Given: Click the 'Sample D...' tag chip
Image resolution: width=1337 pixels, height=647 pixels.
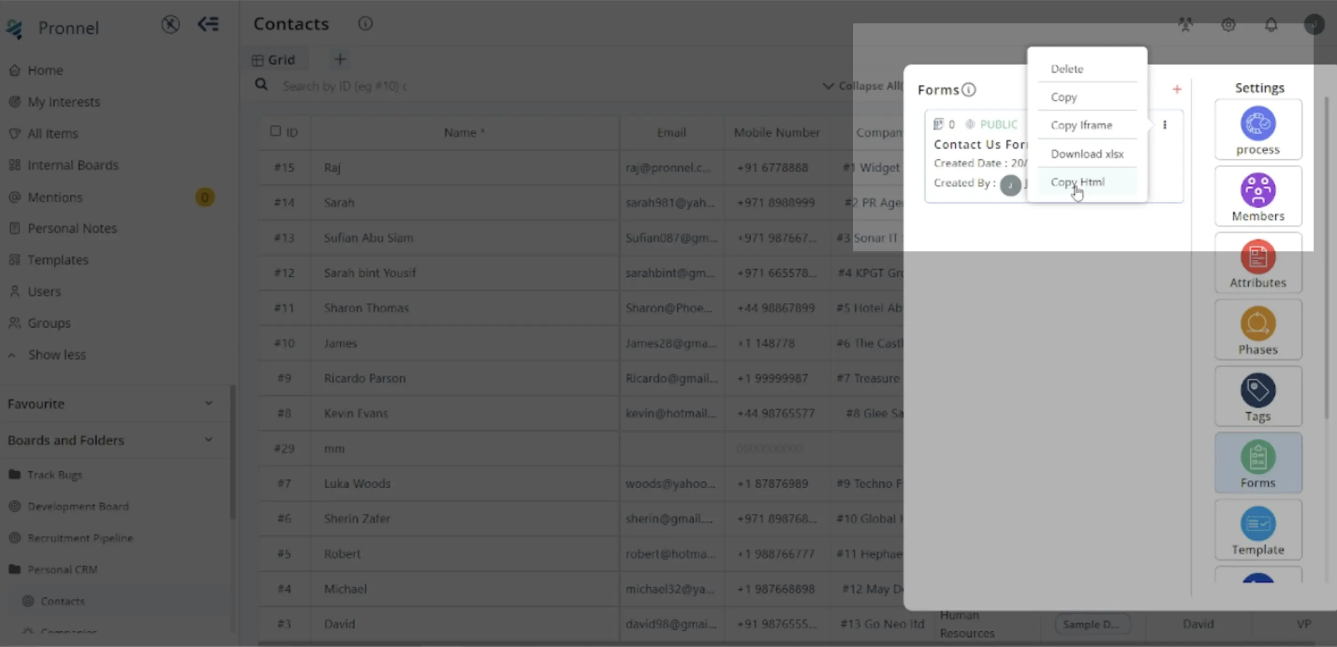Looking at the screenshot, I should click(x=1092, y=624).
